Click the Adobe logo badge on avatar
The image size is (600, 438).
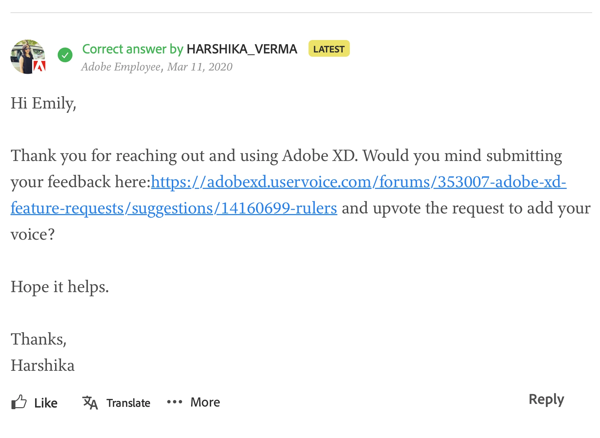click(x=40, y=67)
